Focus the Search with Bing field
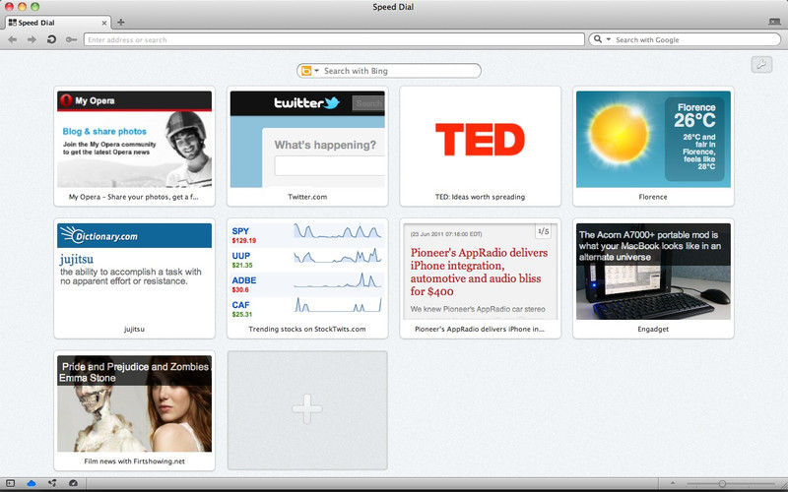Screen dimensions: 788x492 389,71
